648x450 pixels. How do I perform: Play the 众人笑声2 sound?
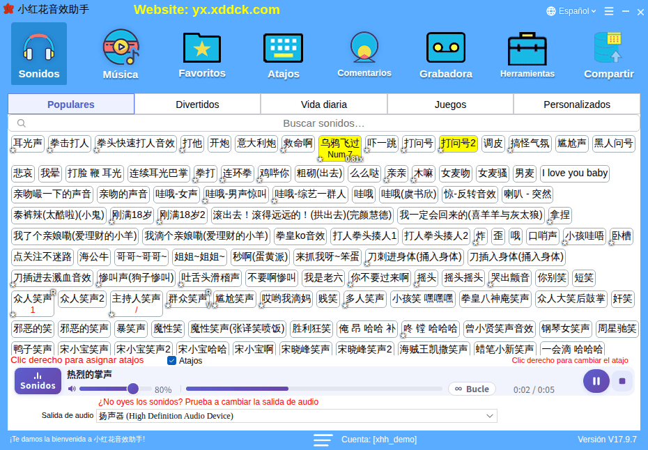(x=82, y=298)
